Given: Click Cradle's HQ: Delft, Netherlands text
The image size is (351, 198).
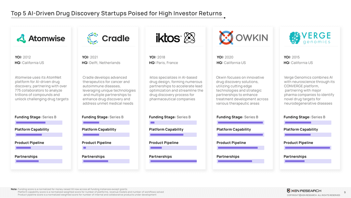Looking at the screenshot, I should point(101,63).
